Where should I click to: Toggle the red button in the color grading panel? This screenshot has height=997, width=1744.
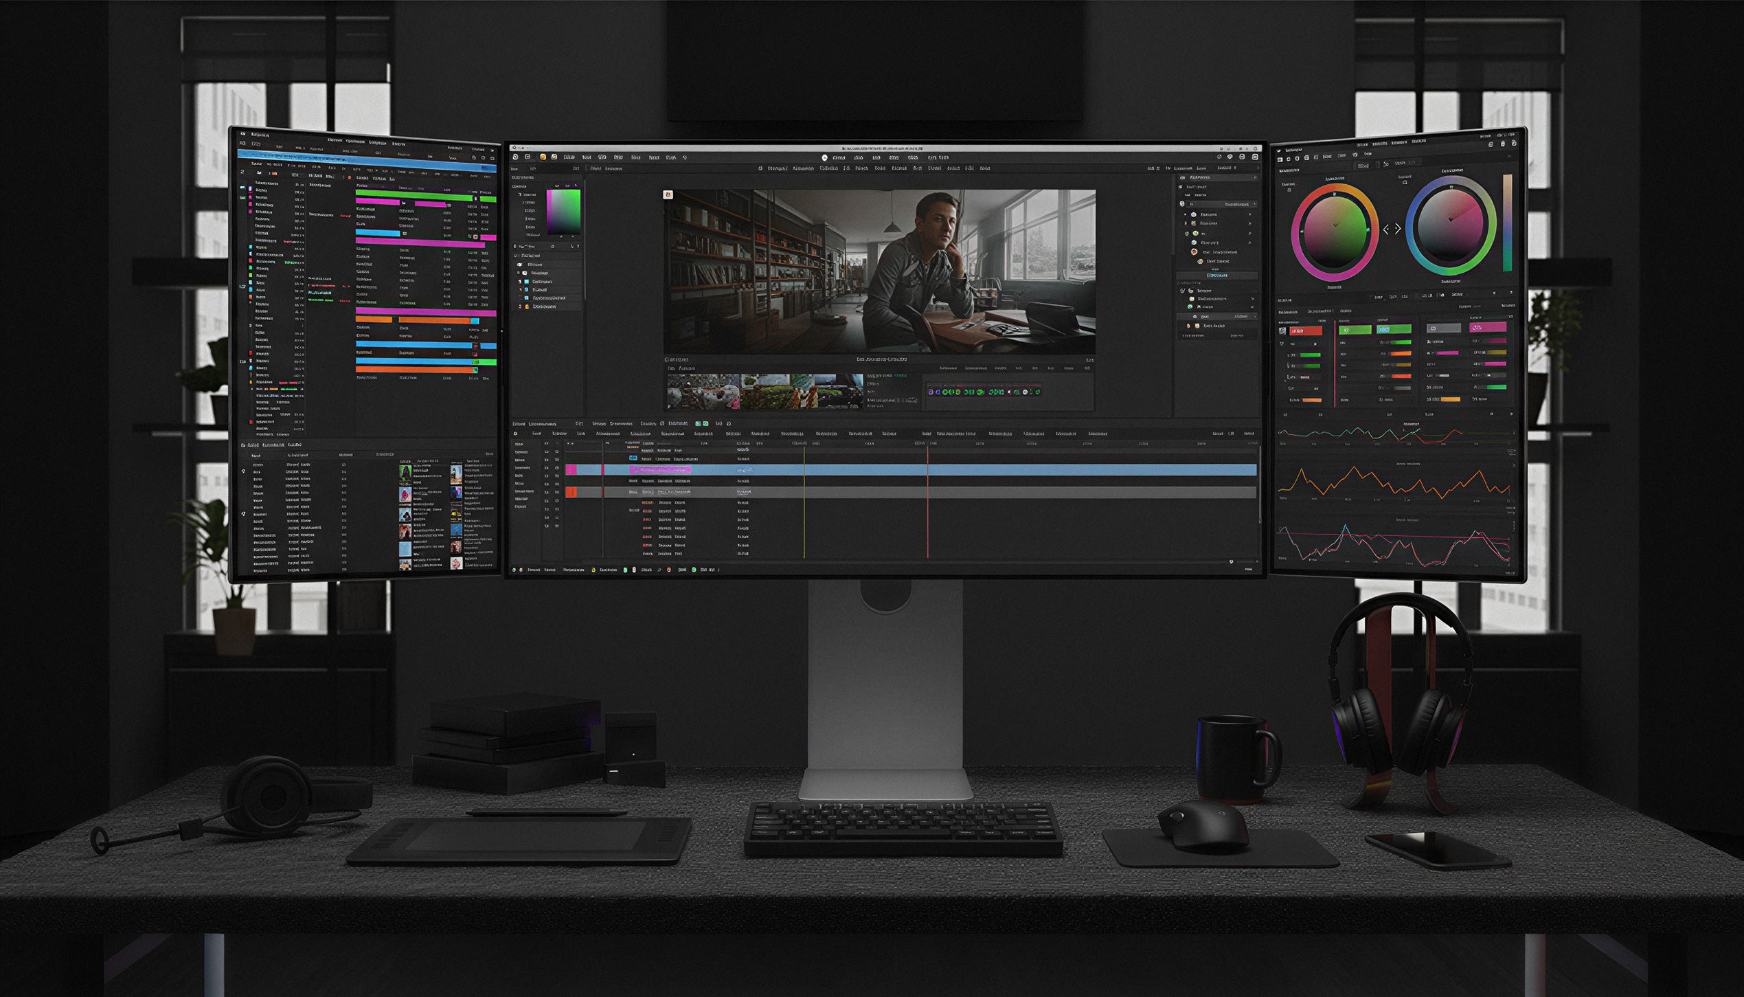1304,331
